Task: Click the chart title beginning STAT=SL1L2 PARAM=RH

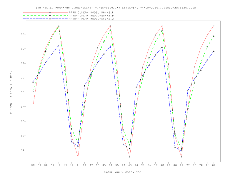Action: pos(116,8)
